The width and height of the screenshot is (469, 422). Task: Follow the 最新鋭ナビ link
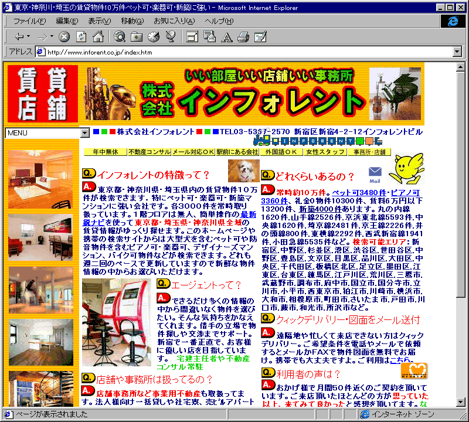coord(248,215)
